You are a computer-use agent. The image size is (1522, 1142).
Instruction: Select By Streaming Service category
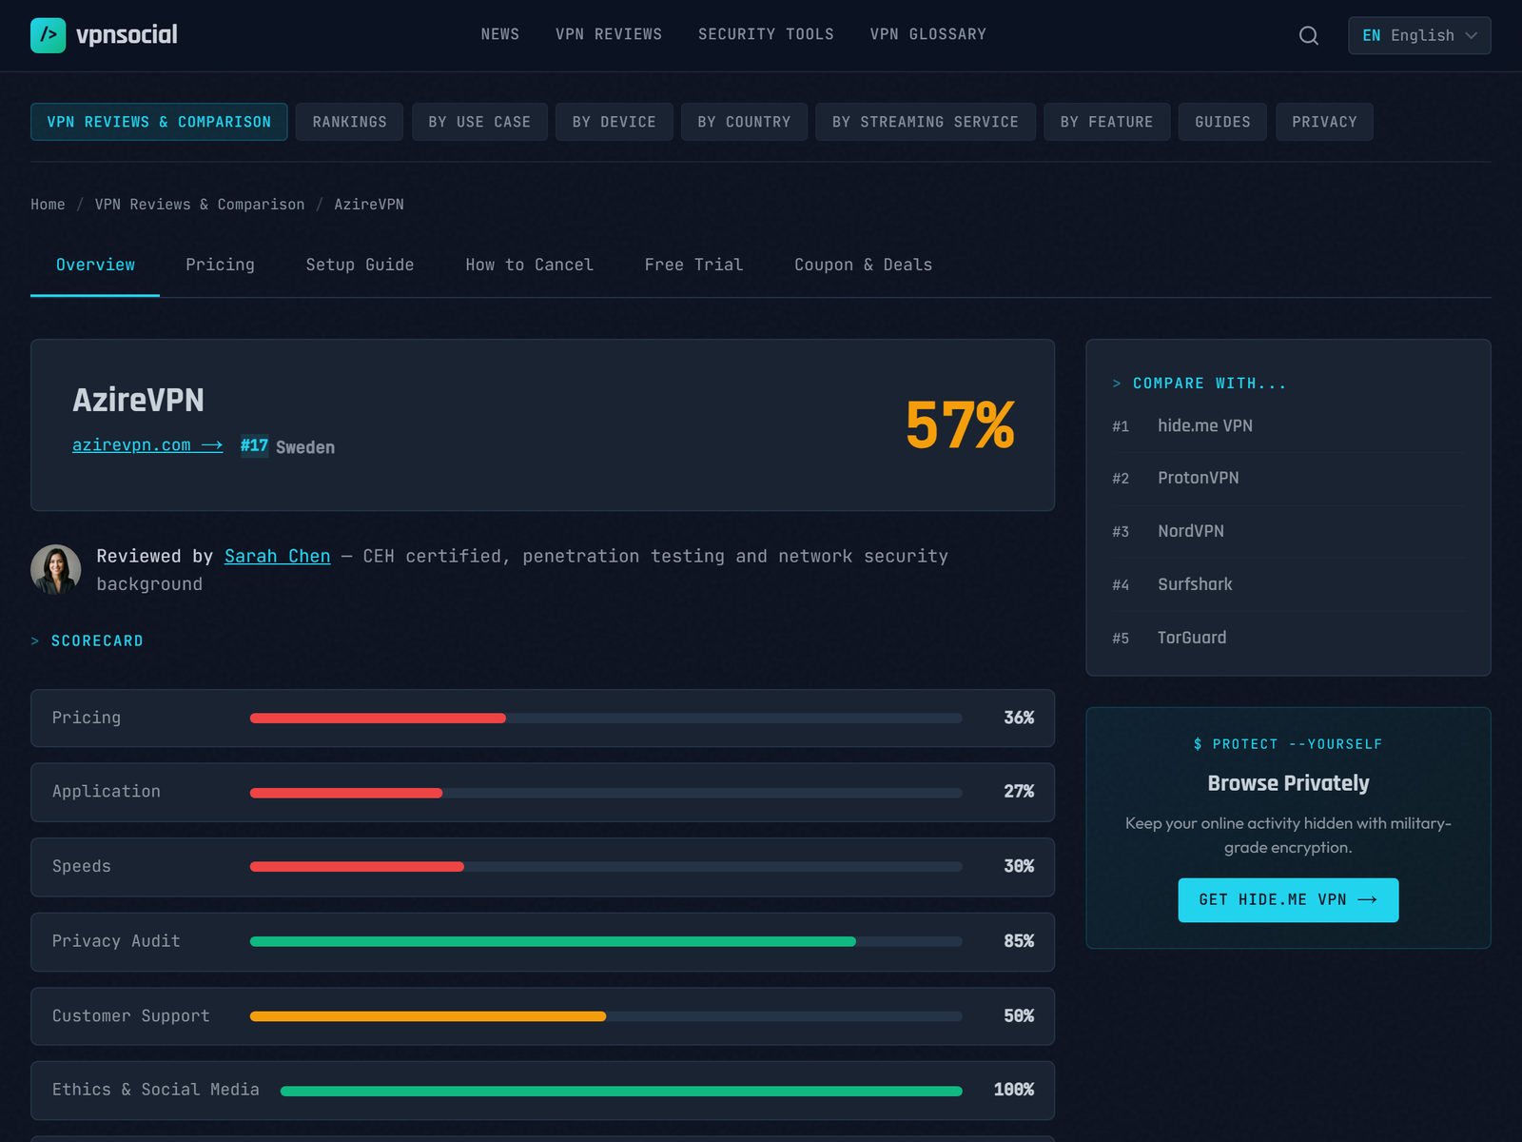[x=926, y=122]
